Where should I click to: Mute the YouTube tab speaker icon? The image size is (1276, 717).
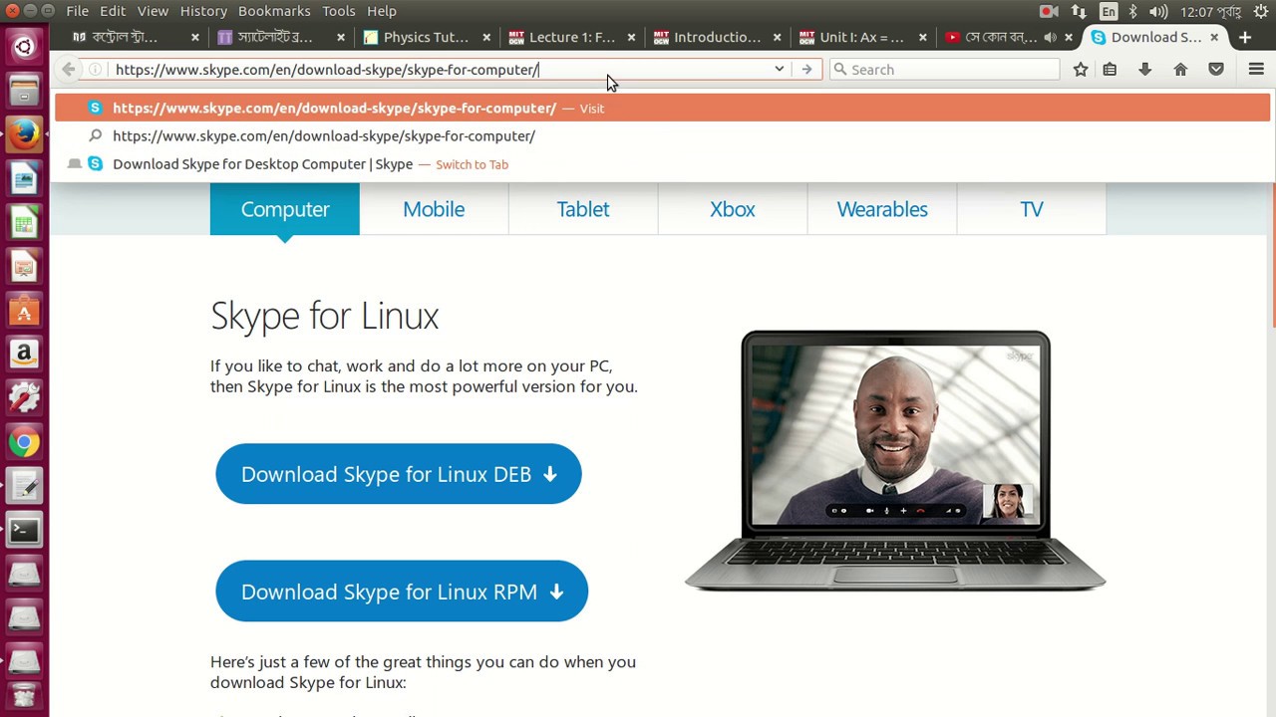[x=1050, y=37]
